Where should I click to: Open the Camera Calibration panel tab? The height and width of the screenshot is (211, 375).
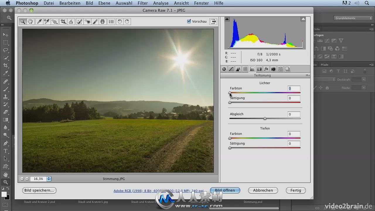coord(273,69)
